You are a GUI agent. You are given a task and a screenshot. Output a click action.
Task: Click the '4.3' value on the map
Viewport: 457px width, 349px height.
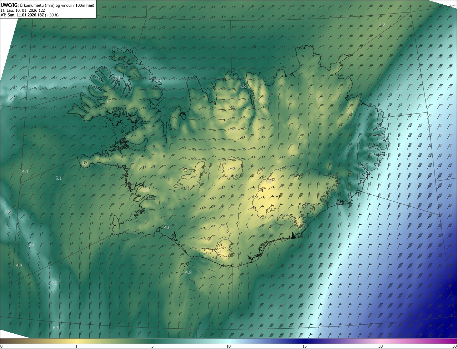tap(19, 265)
